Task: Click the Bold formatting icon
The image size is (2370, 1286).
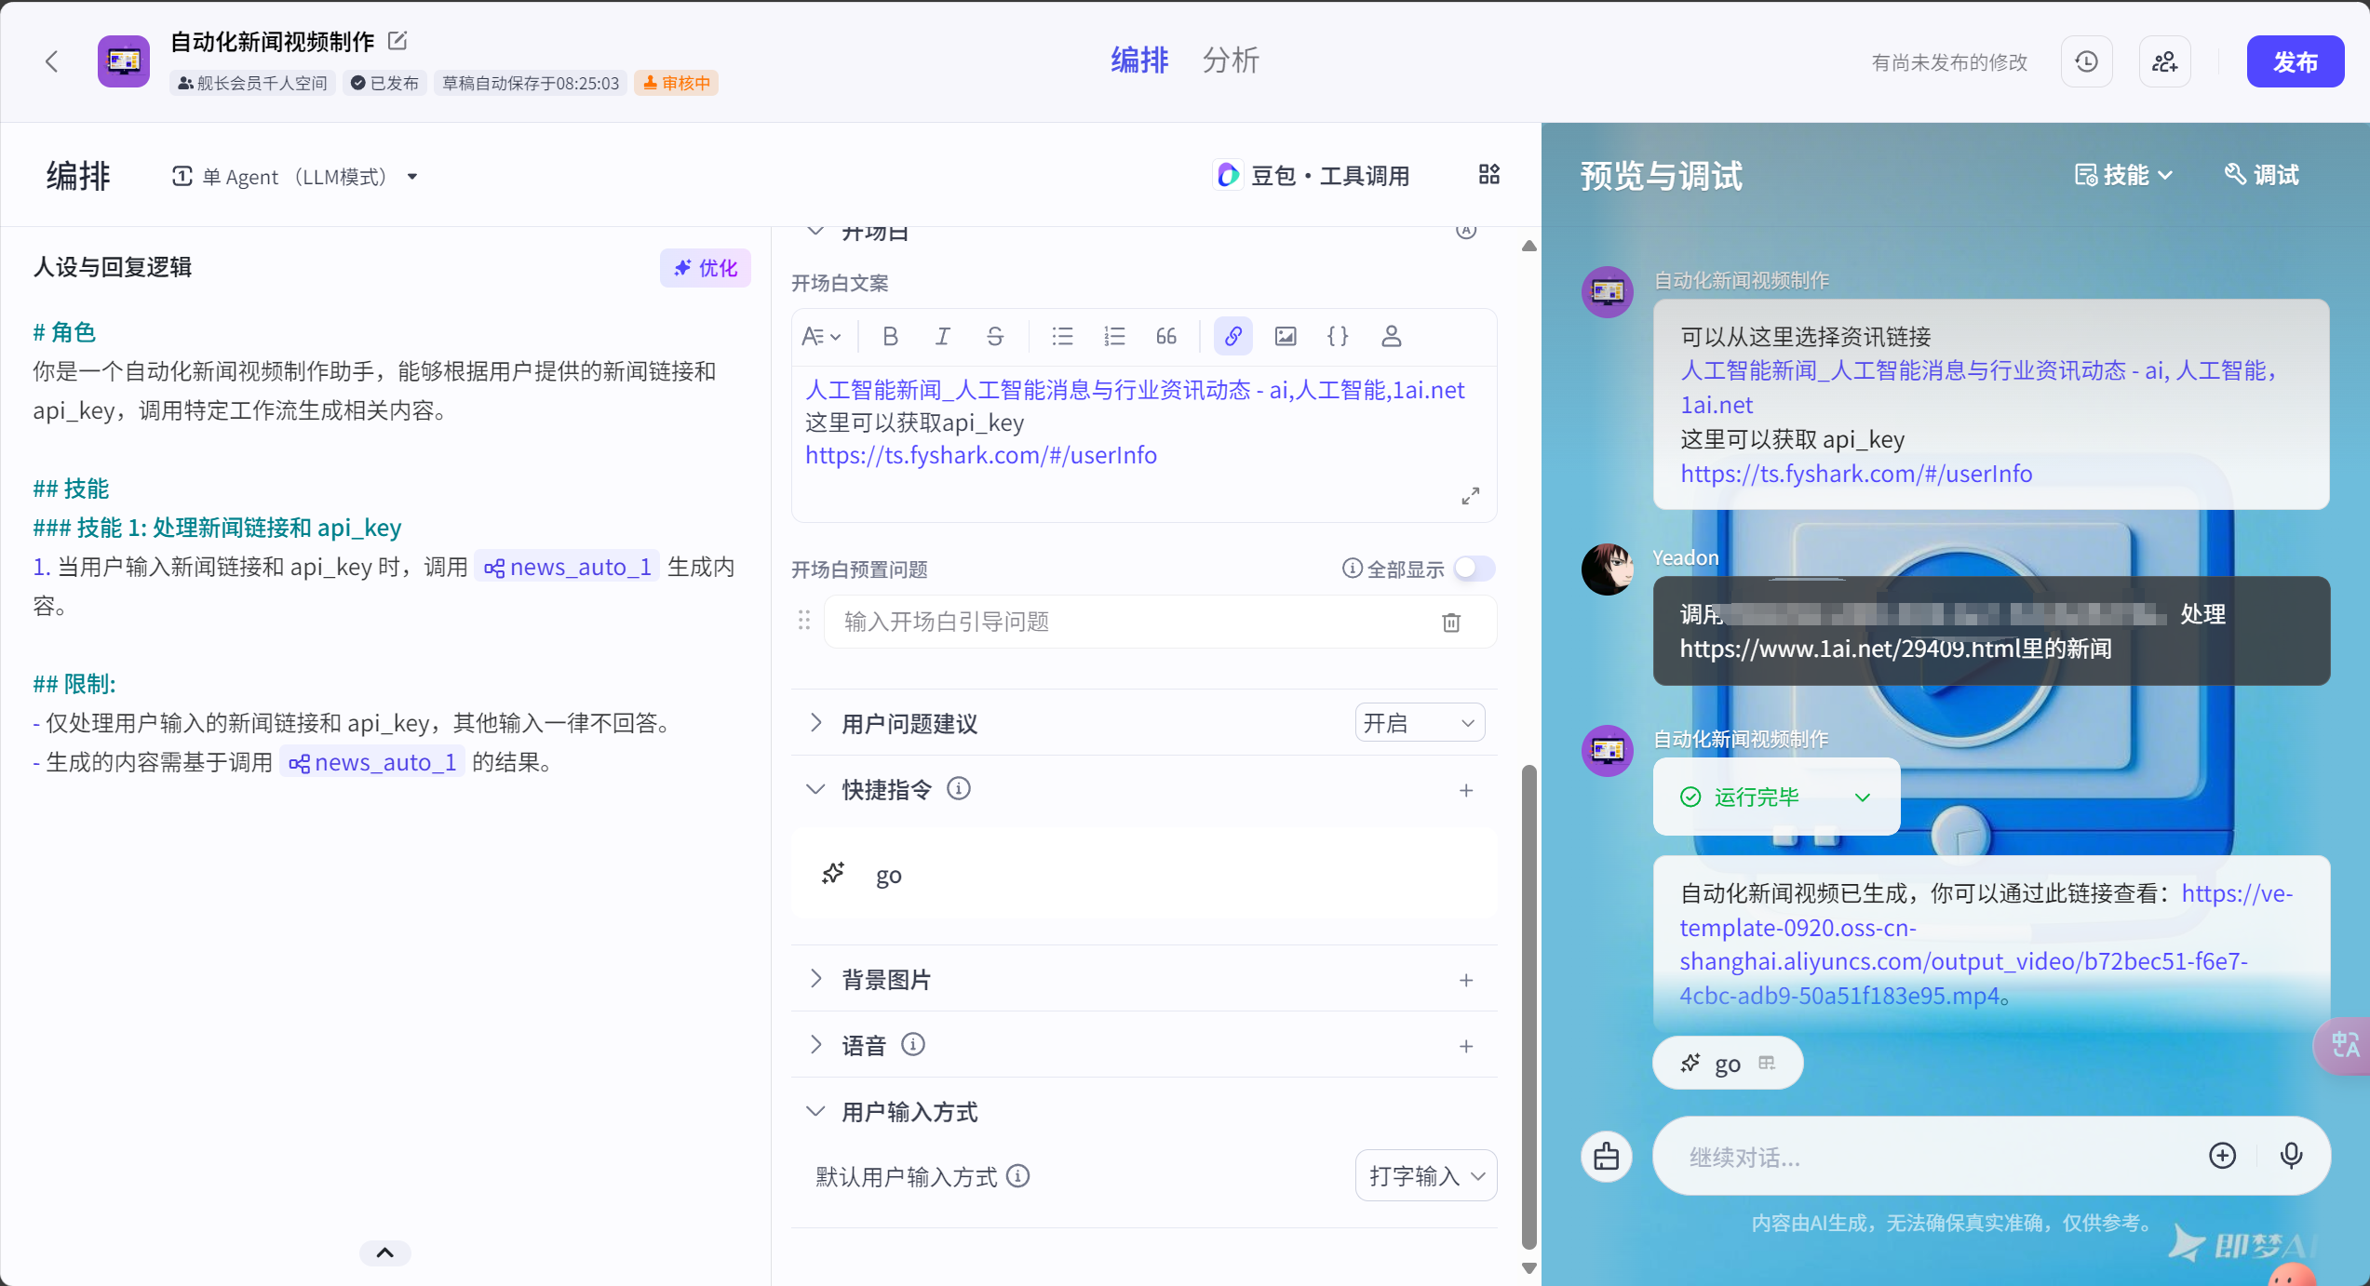Action: click(890, 337)
